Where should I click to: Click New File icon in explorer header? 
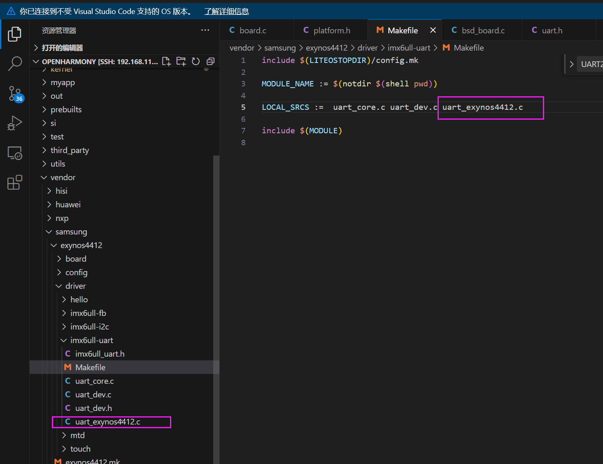pyautogui.click(x=166, y=61)
